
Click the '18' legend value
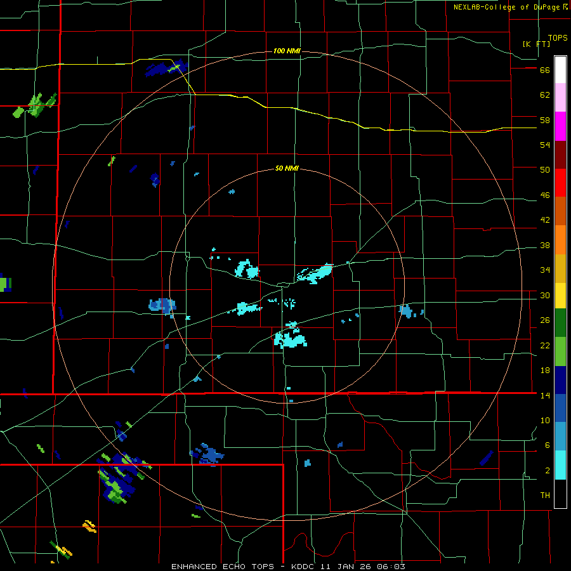click(545, 371)
